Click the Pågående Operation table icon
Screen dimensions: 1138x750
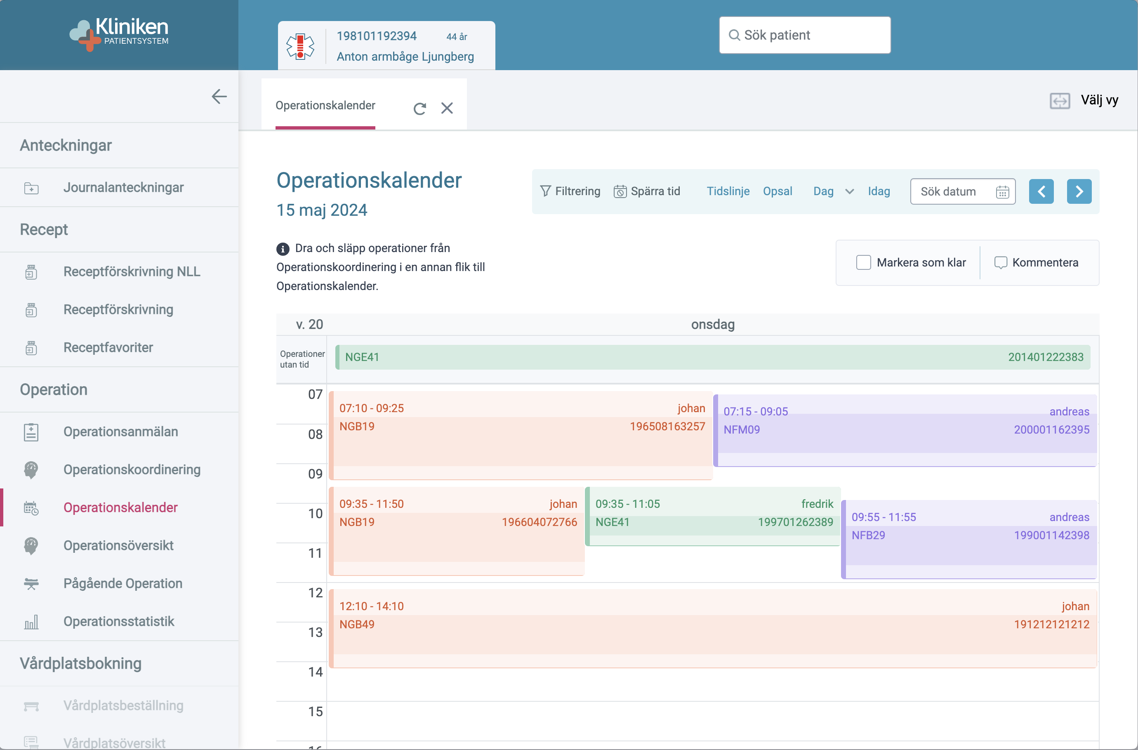[x=31, y=584]
